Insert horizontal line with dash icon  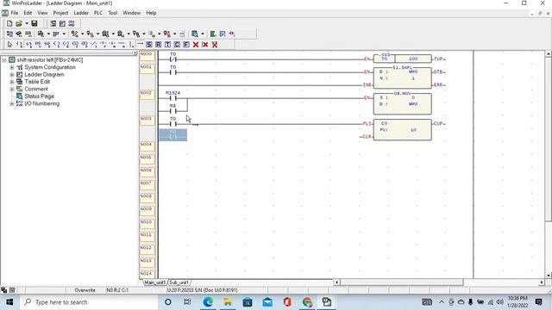click(x=140, y=44)
